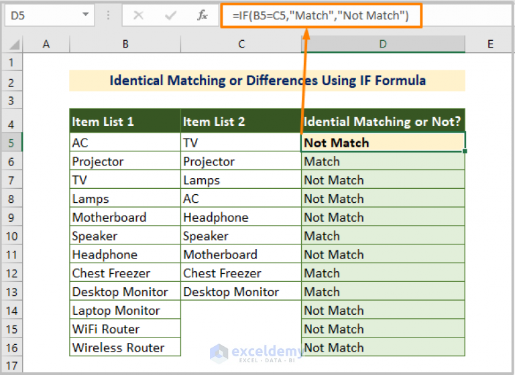Select "AC" in row 8
This screenshot has height=375, width=515.
click(x=241, y=199)
